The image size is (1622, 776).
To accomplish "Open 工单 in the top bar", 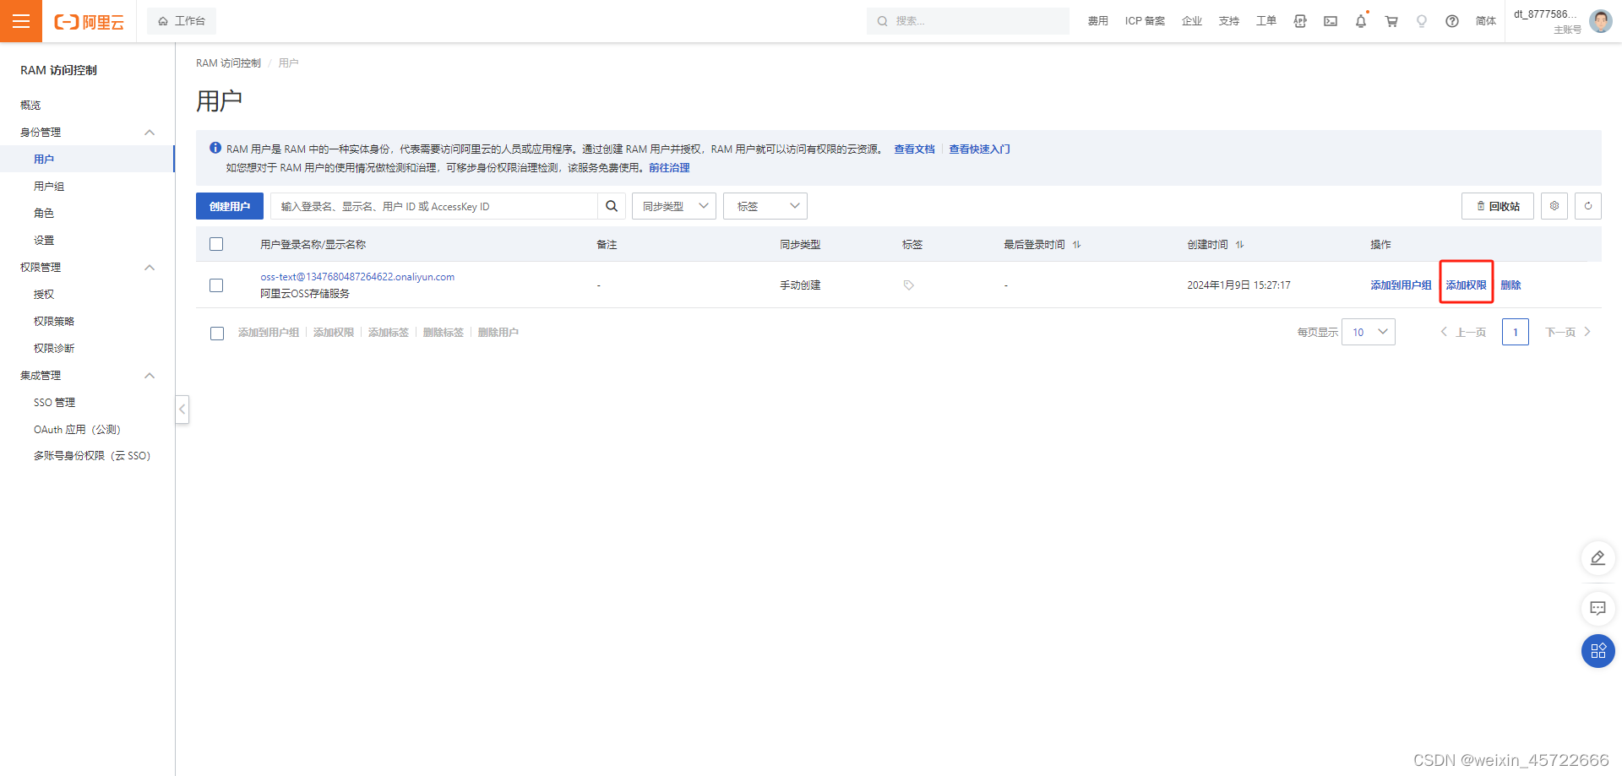I will [x=1266, y=21].
